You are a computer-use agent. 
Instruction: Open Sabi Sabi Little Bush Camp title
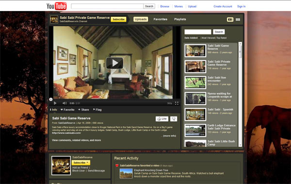(221, 143)
